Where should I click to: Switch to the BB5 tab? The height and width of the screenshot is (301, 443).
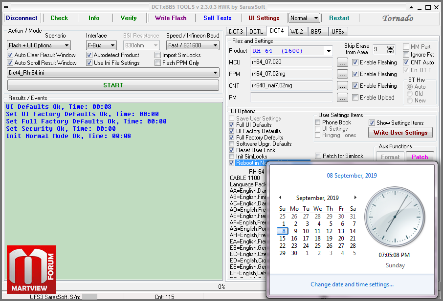pyautogui.click(x=316, y=31)
